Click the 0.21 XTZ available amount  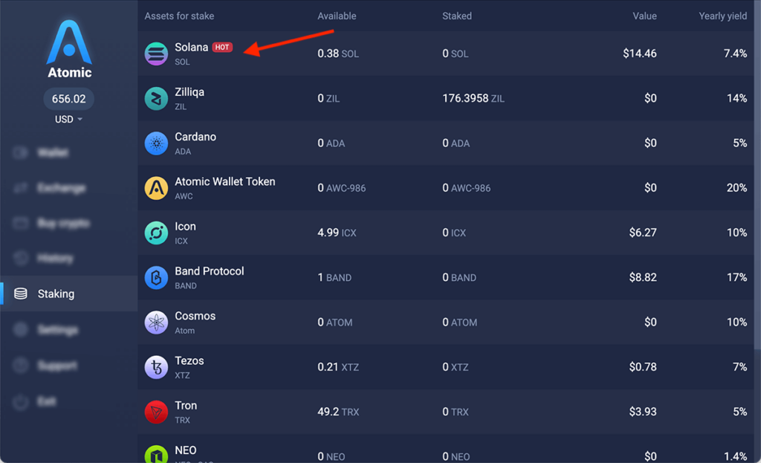click(x=338, y=367)
